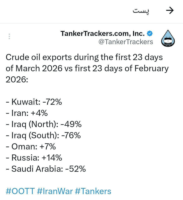Select the Iraq (North): -49% line

(44, 124)
